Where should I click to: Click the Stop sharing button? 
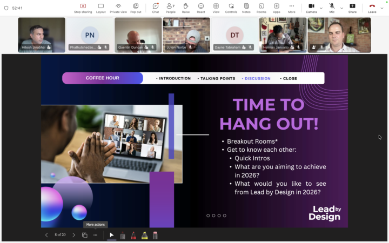83,8
